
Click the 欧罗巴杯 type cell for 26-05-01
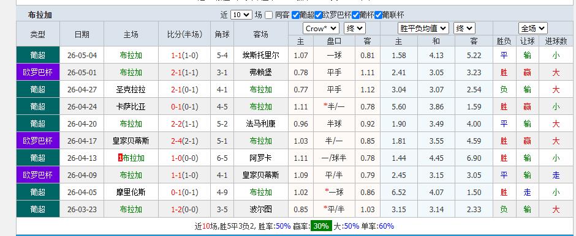38,73
